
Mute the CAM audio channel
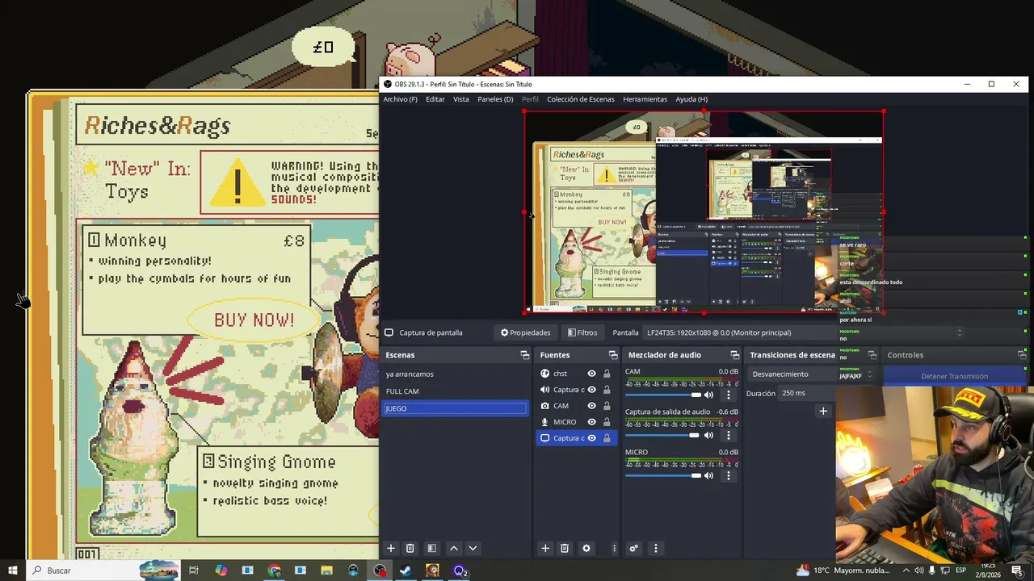coord(709,395)
